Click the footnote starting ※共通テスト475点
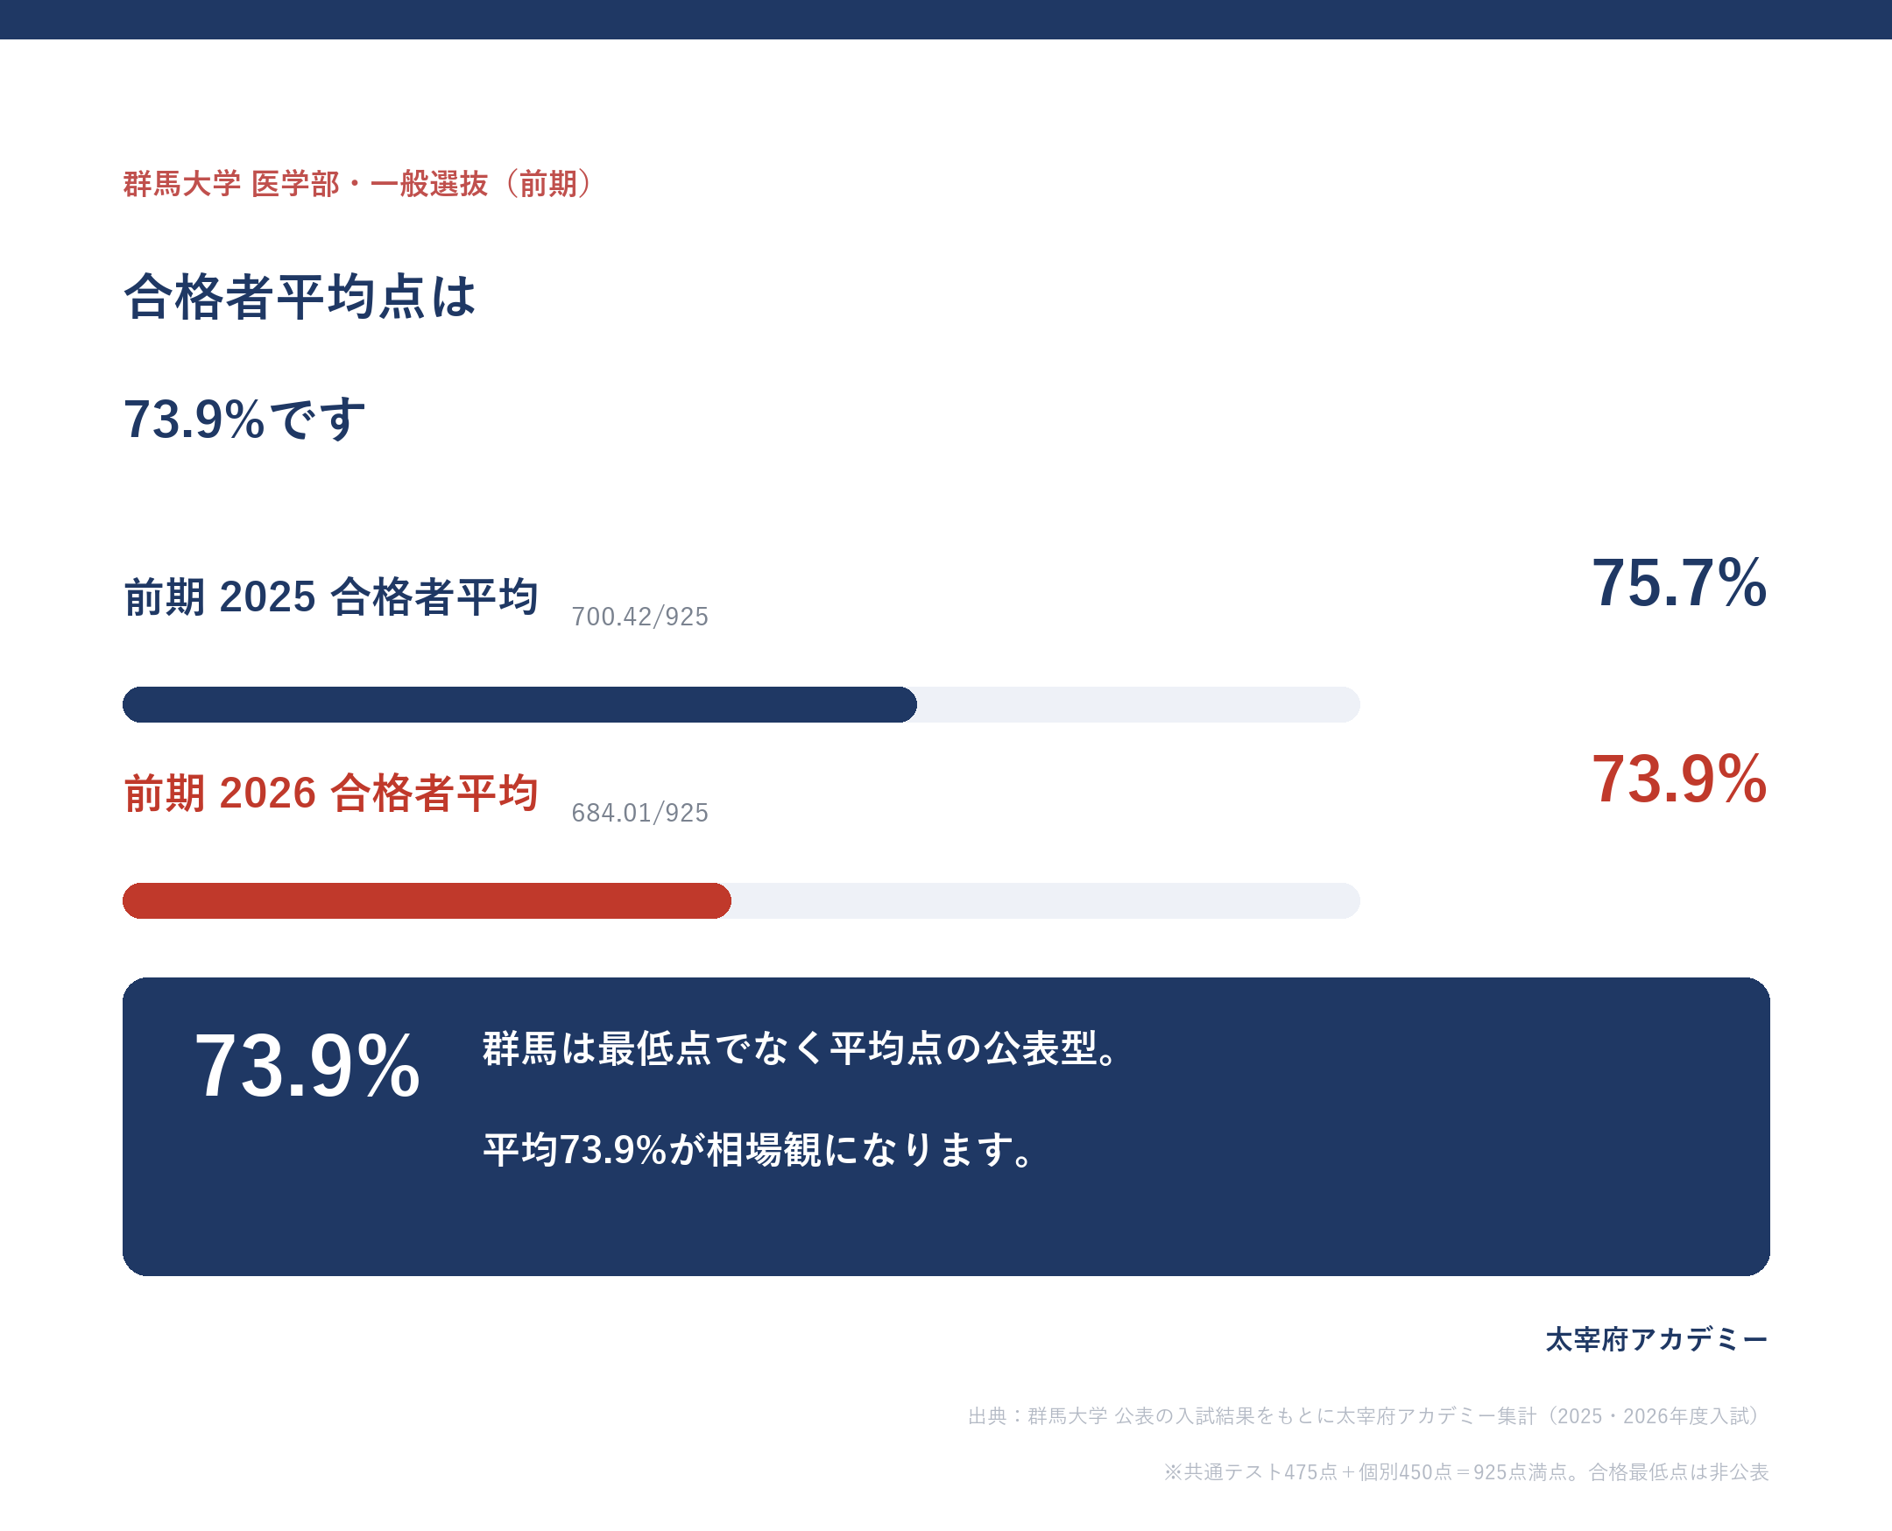The height and width of the screenshot is (1531, 1892). tap(1466, 1472)
